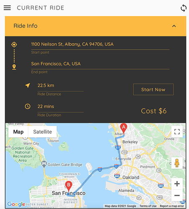
Task: Open the Terms of Use link
Action: click(x=148, y=206)
